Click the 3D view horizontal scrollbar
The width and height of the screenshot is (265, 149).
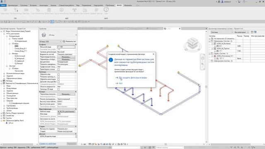166,144
